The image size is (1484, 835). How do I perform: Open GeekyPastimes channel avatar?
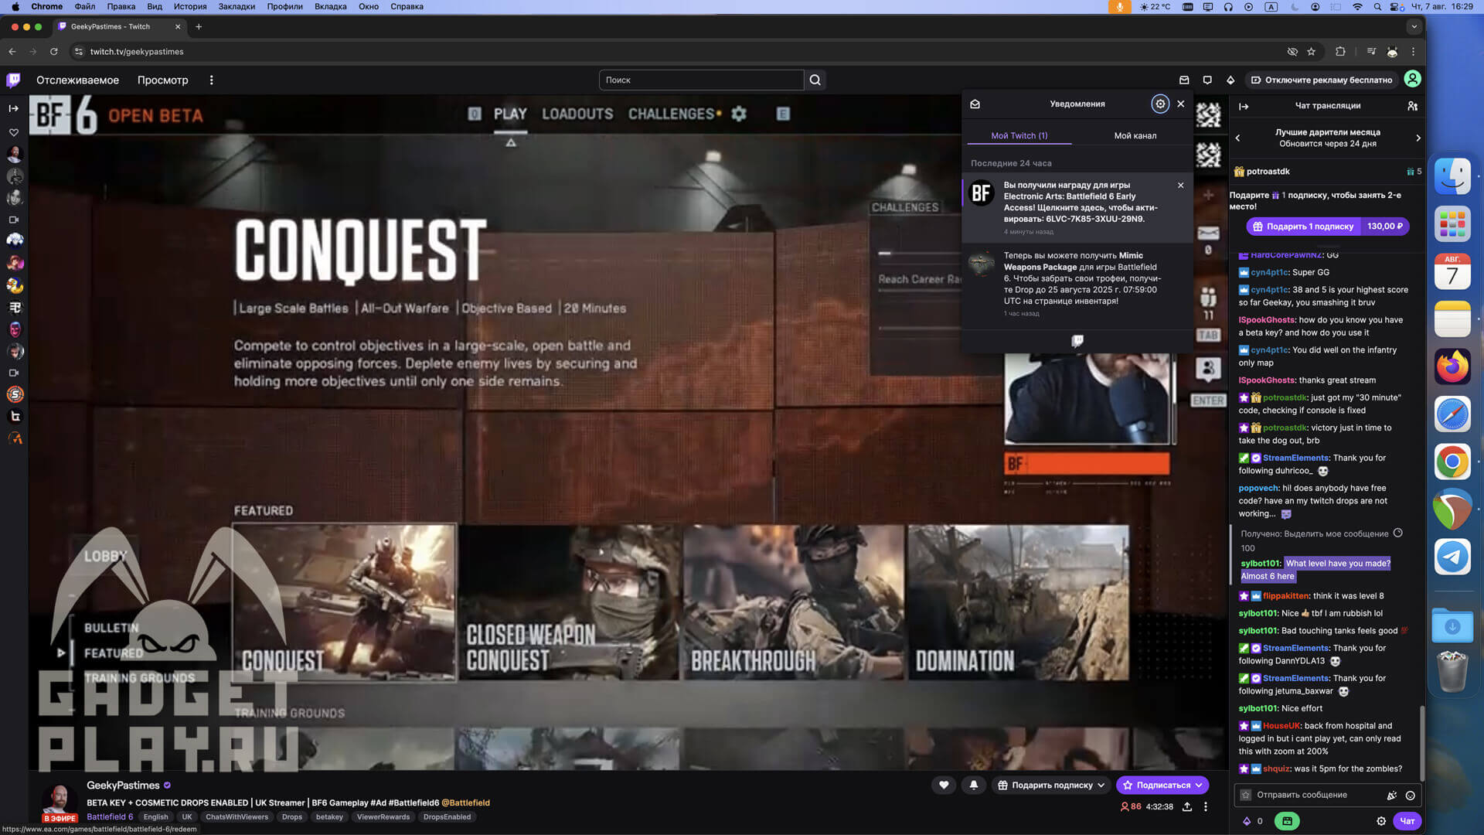coord(59,799)
